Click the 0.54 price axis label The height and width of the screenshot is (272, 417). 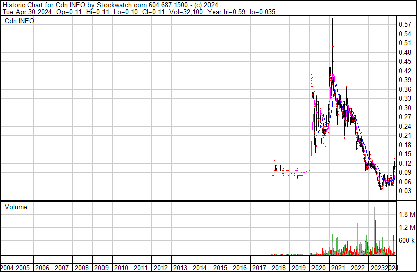(x=405, y=34)
